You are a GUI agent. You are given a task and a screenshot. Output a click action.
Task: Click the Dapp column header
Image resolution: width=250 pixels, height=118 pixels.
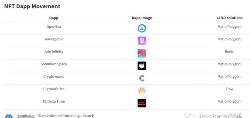(54, 18)
